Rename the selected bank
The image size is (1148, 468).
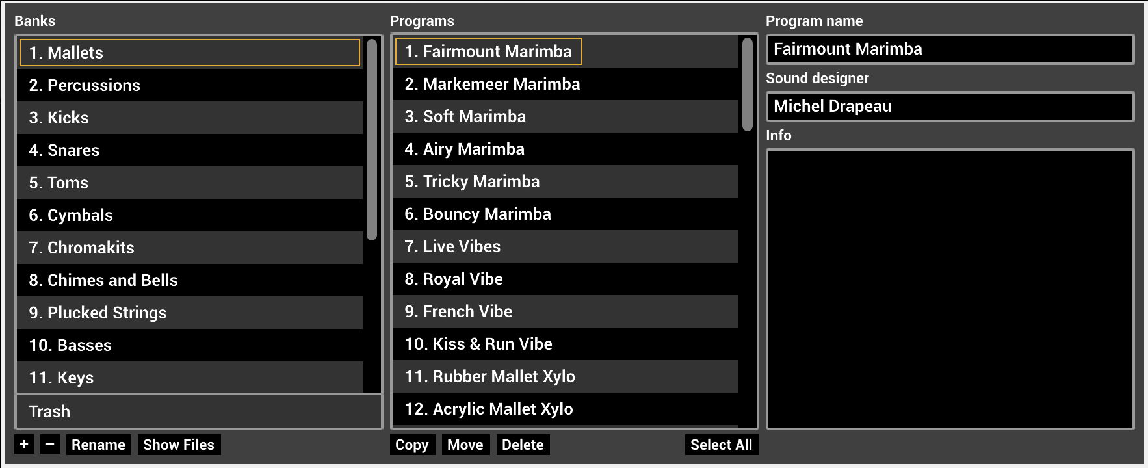98,445
